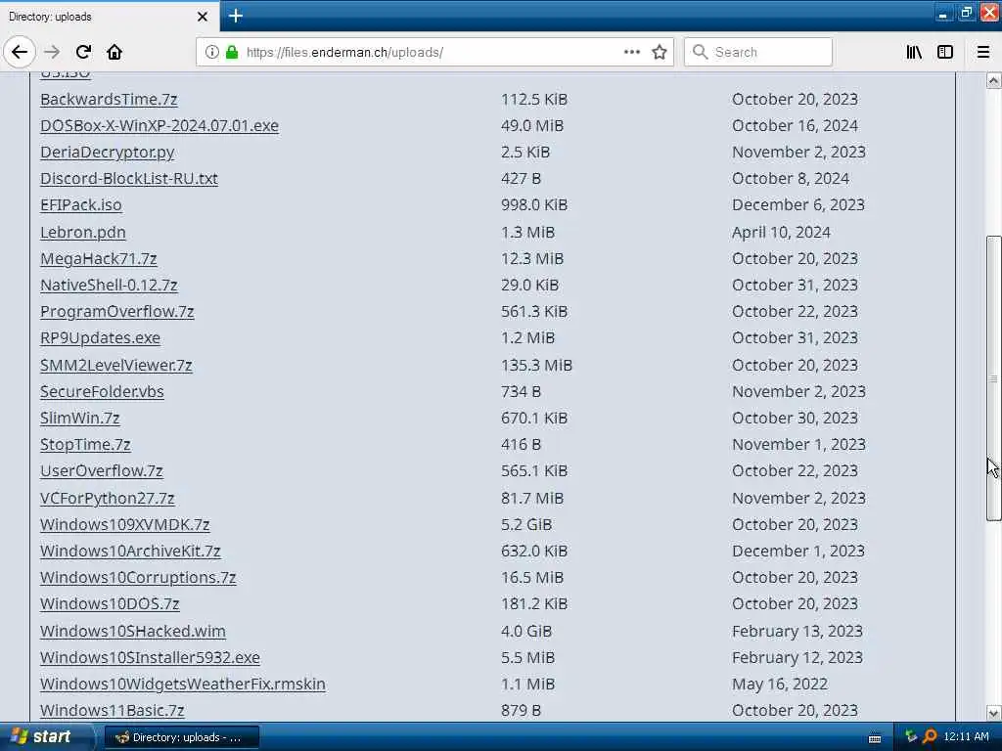Click the 5.2 GiB size value
1002x751 pixels.
(525, 524)
